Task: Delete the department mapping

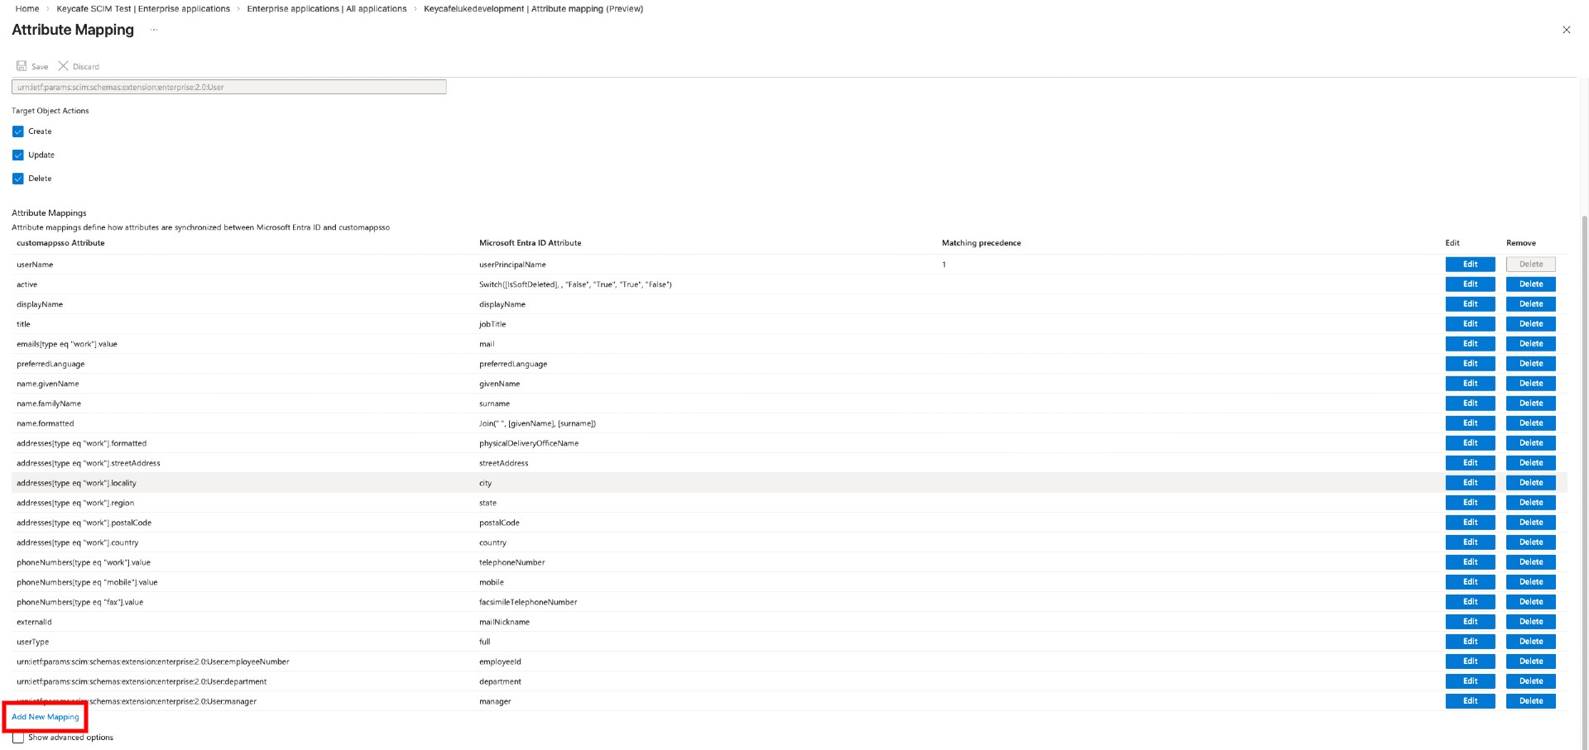Action: tap(1531, 681)
